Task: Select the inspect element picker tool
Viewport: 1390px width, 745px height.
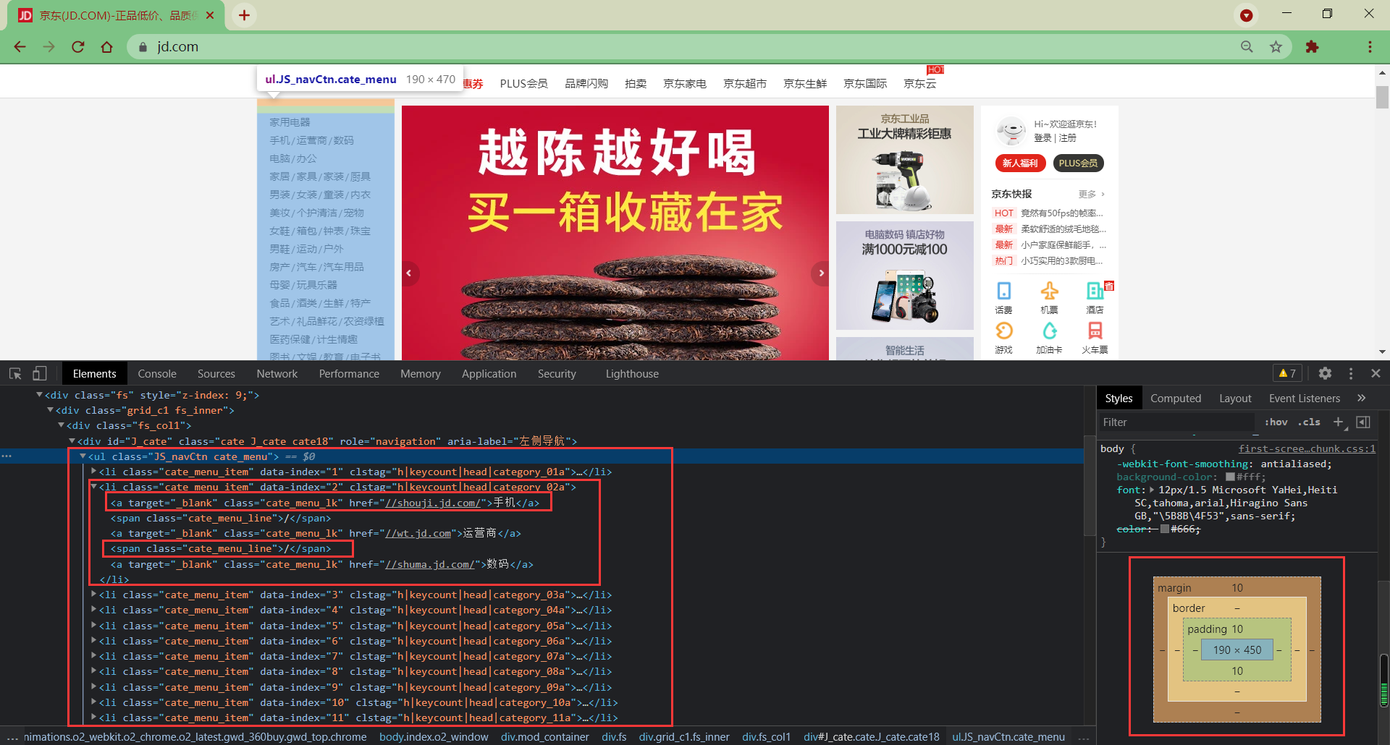Action: coord(14,373)
